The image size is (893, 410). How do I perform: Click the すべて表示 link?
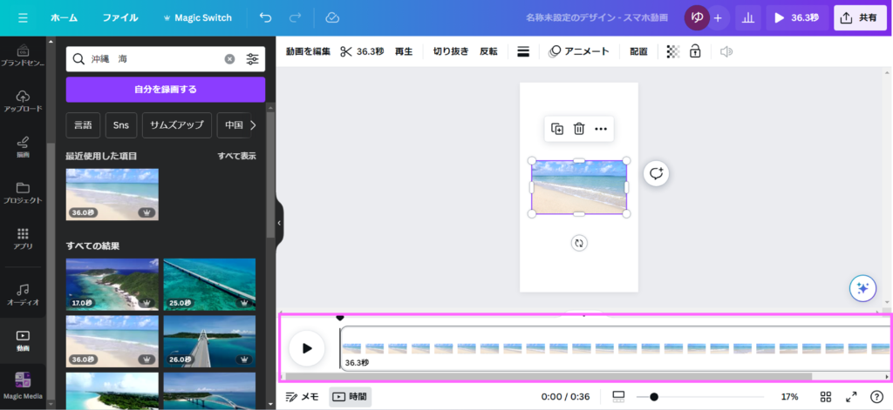coord(236,156)
